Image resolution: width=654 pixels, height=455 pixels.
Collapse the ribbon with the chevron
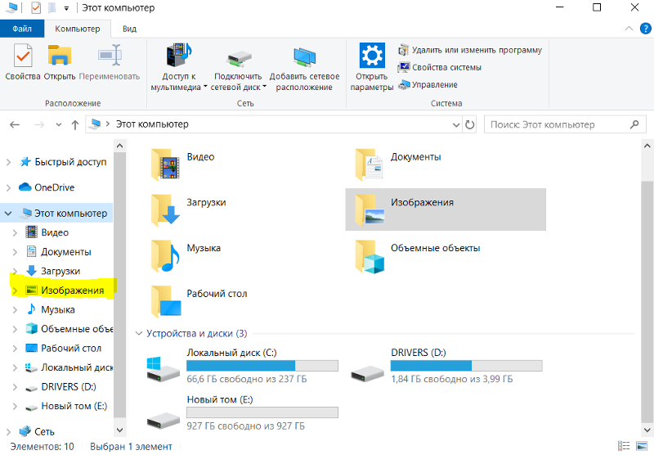pos(629,29)
